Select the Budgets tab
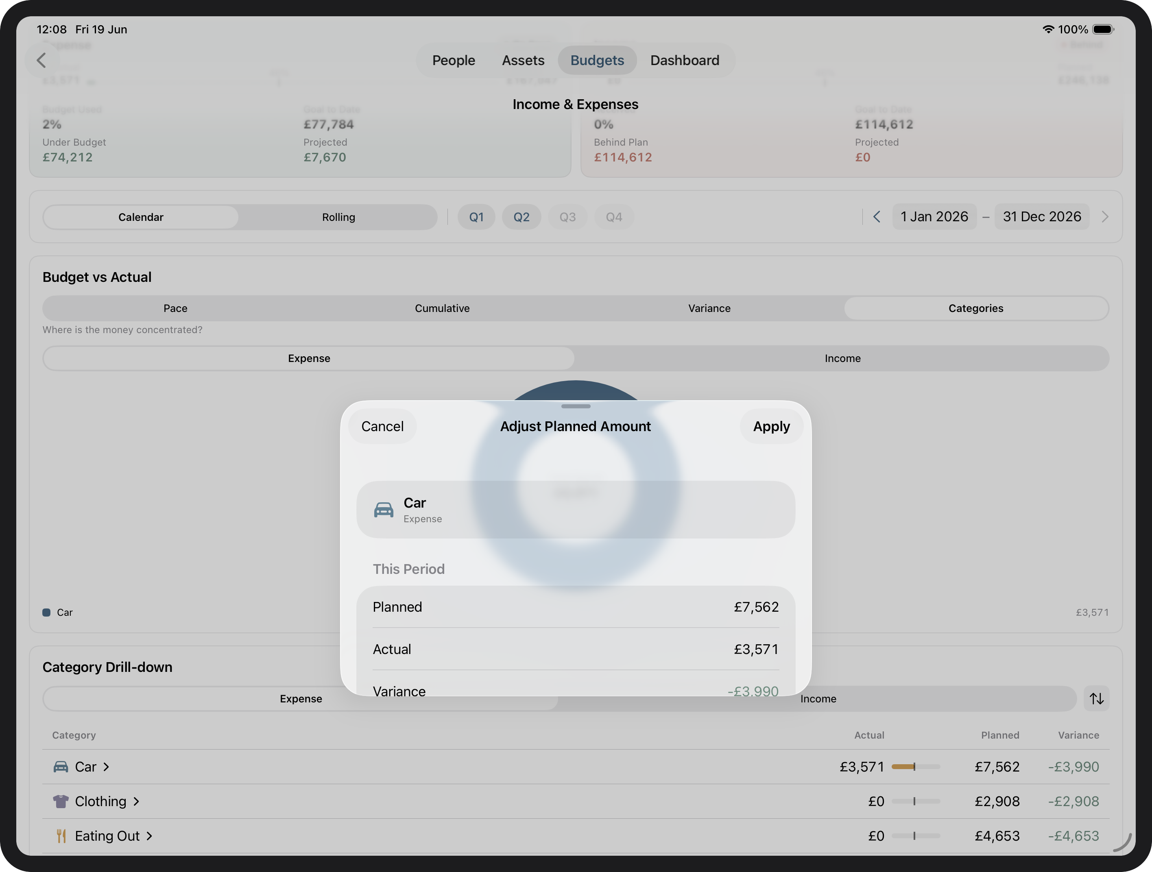Screen dimensions: 1152x872 coord(597,60)
